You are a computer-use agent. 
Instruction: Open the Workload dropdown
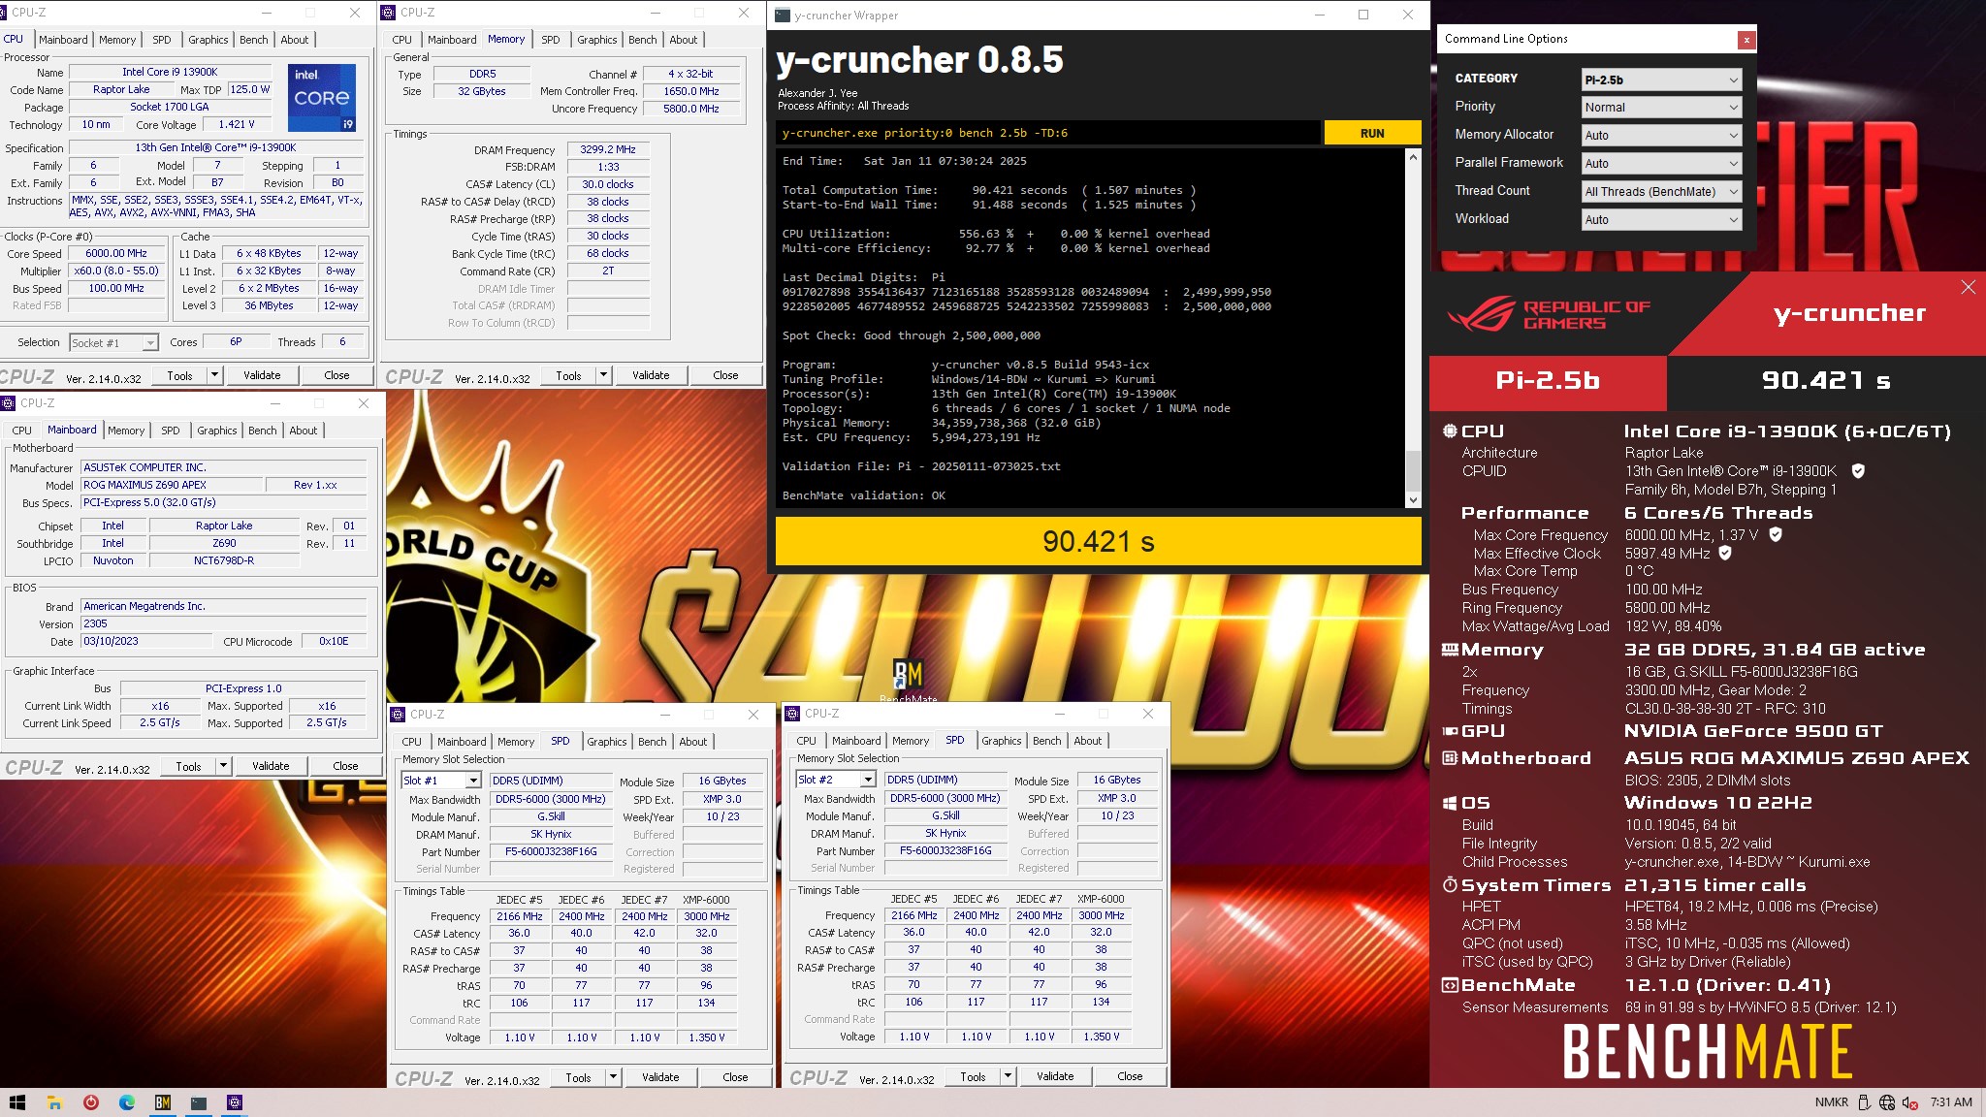(1661, 220)
